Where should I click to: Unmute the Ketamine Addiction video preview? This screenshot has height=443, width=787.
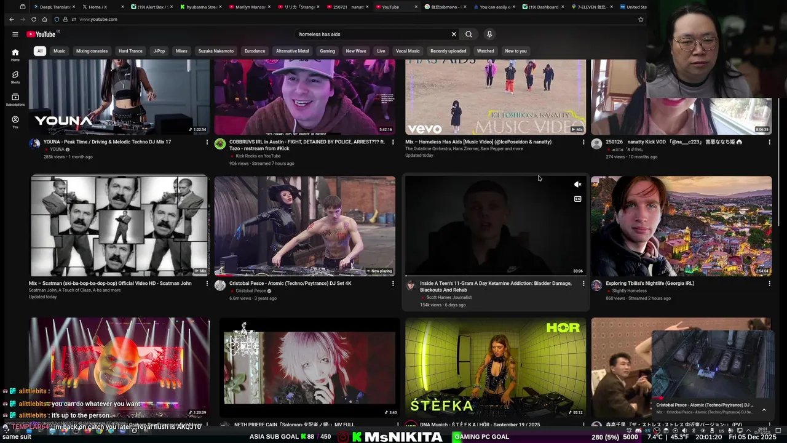(577, 185)
